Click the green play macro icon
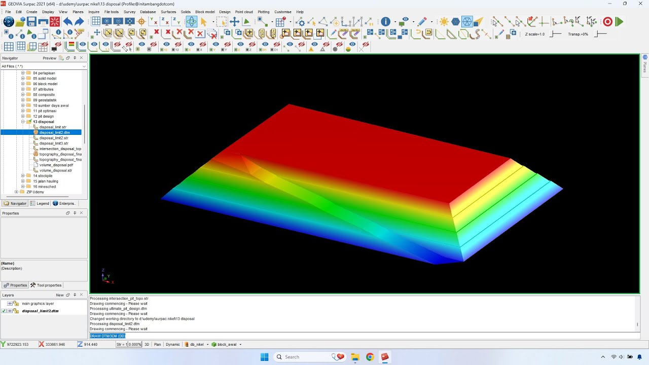Screen dimensions: 649x365 tap(619, 22)
